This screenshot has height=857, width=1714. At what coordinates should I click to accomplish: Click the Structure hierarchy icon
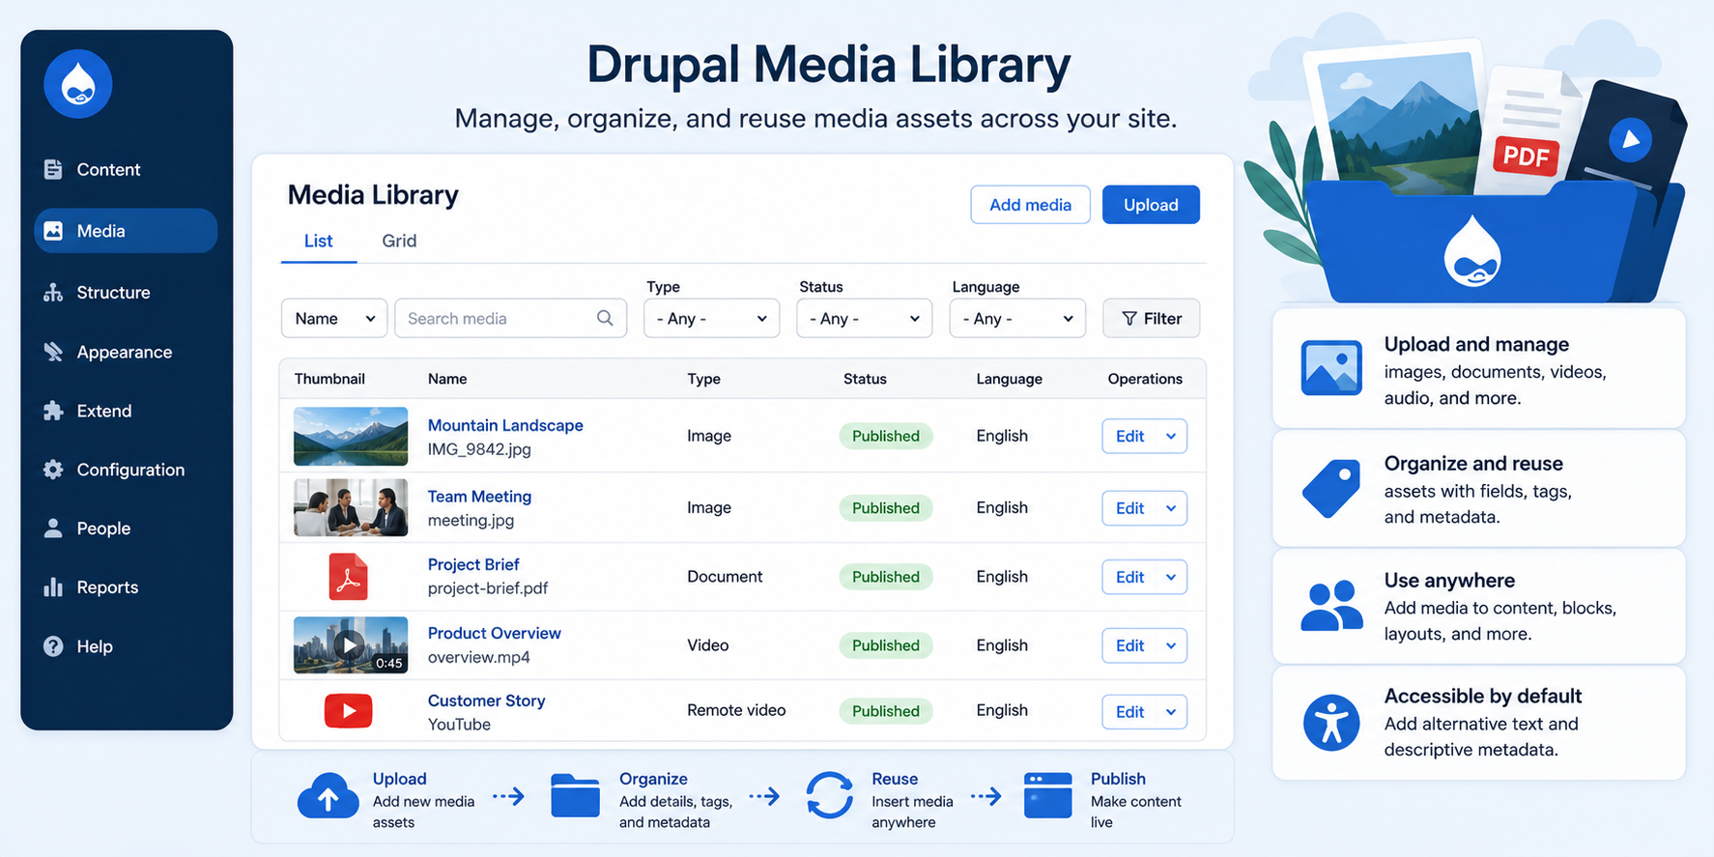[53, 292]
